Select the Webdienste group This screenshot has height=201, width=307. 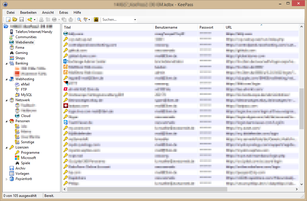coord(25,42)
